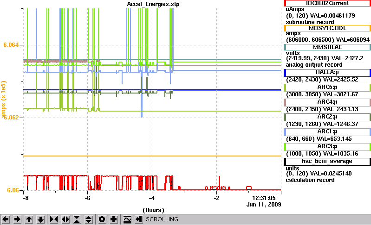Viewport: 371px width, 225px height.
Task: Pan the plot up with the up arrow
Action: click(29, 219)
